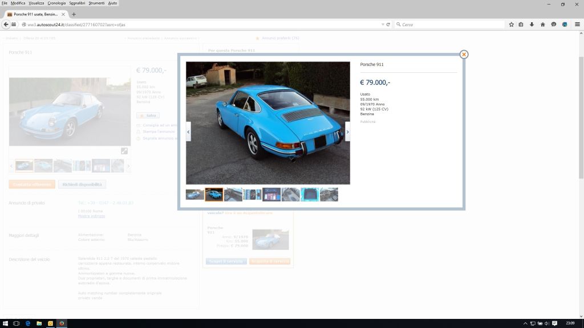584x328 pixels.
Task: Select the fifth lightbox thumbnail with dark-blue background
Action: [271, 195]
